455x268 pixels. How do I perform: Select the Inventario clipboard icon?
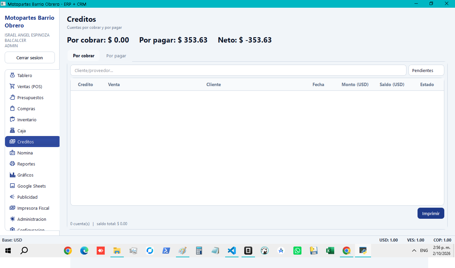point(12,120)
